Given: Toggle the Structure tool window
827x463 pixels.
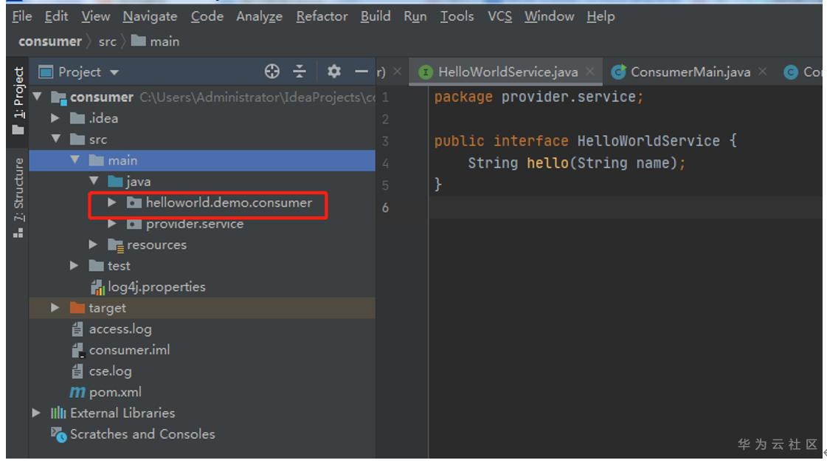Looking at the screenshot, I should click(x=18, y=197).
